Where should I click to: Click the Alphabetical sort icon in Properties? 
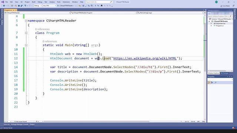click(x=212, y=82)
